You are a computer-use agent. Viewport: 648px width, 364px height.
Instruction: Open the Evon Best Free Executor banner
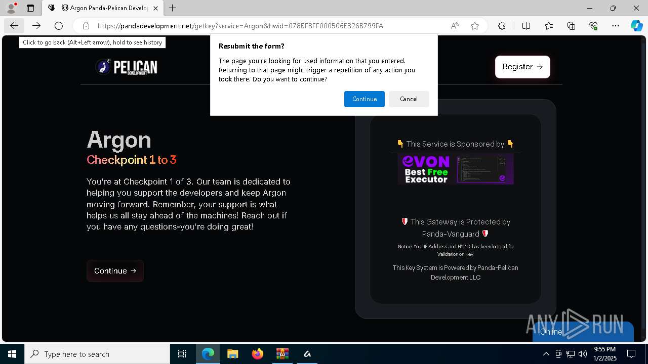[x=456, y=169]
